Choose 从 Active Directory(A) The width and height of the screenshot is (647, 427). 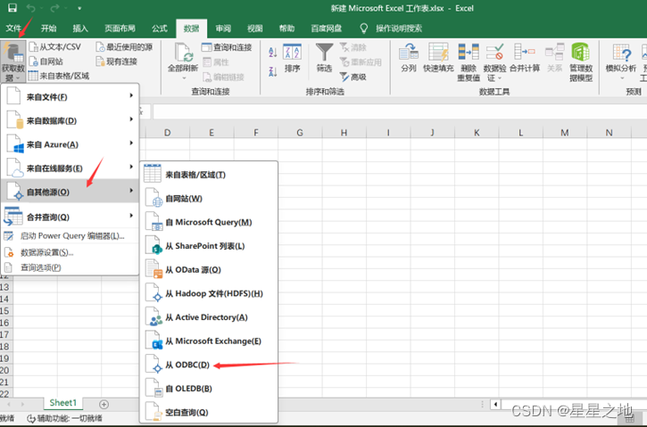[x=209, y=317]
